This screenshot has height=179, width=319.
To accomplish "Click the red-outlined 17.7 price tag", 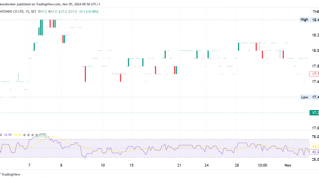I will pos(314,74).
